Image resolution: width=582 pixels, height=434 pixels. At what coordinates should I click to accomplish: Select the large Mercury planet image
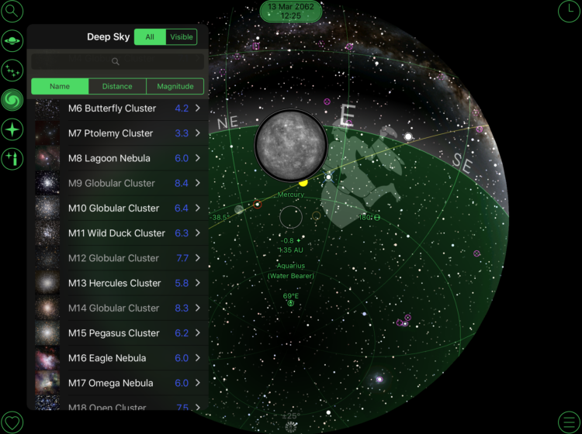291,145
